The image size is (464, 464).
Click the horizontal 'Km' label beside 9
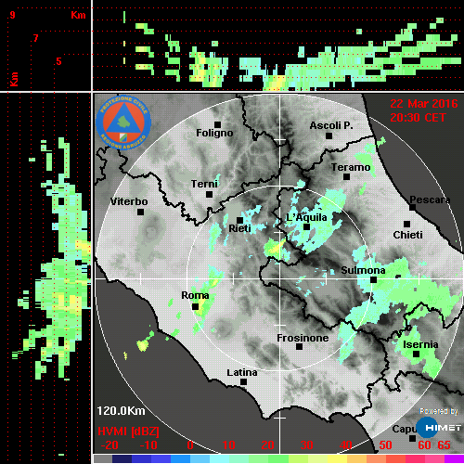78,15
